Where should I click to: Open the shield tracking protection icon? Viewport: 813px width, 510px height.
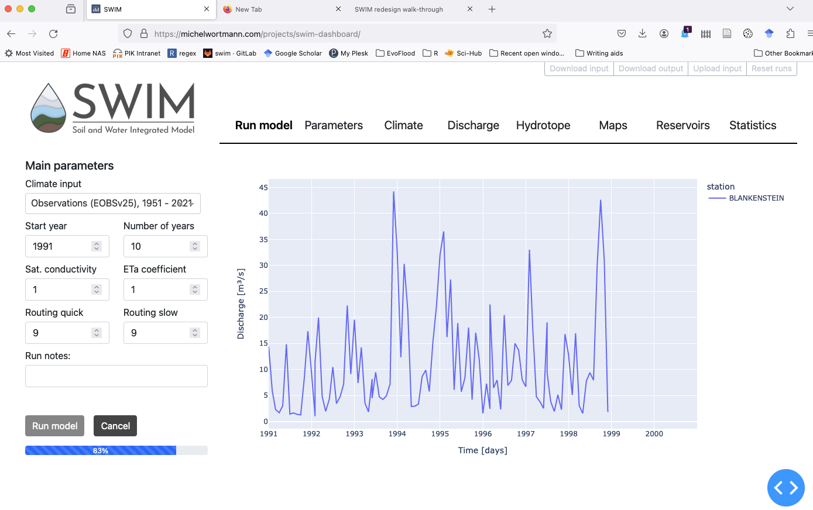point(128,34)
